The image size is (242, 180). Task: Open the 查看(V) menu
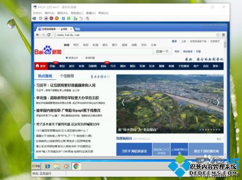pos(91,13)
